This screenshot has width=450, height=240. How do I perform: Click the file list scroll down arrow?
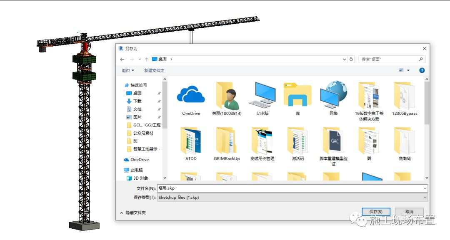[427, 178]
